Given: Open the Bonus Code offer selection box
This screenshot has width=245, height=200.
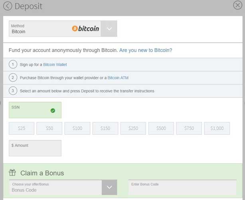Looking at the screenshot, I should pyautogui.click(x=55, y=187).
